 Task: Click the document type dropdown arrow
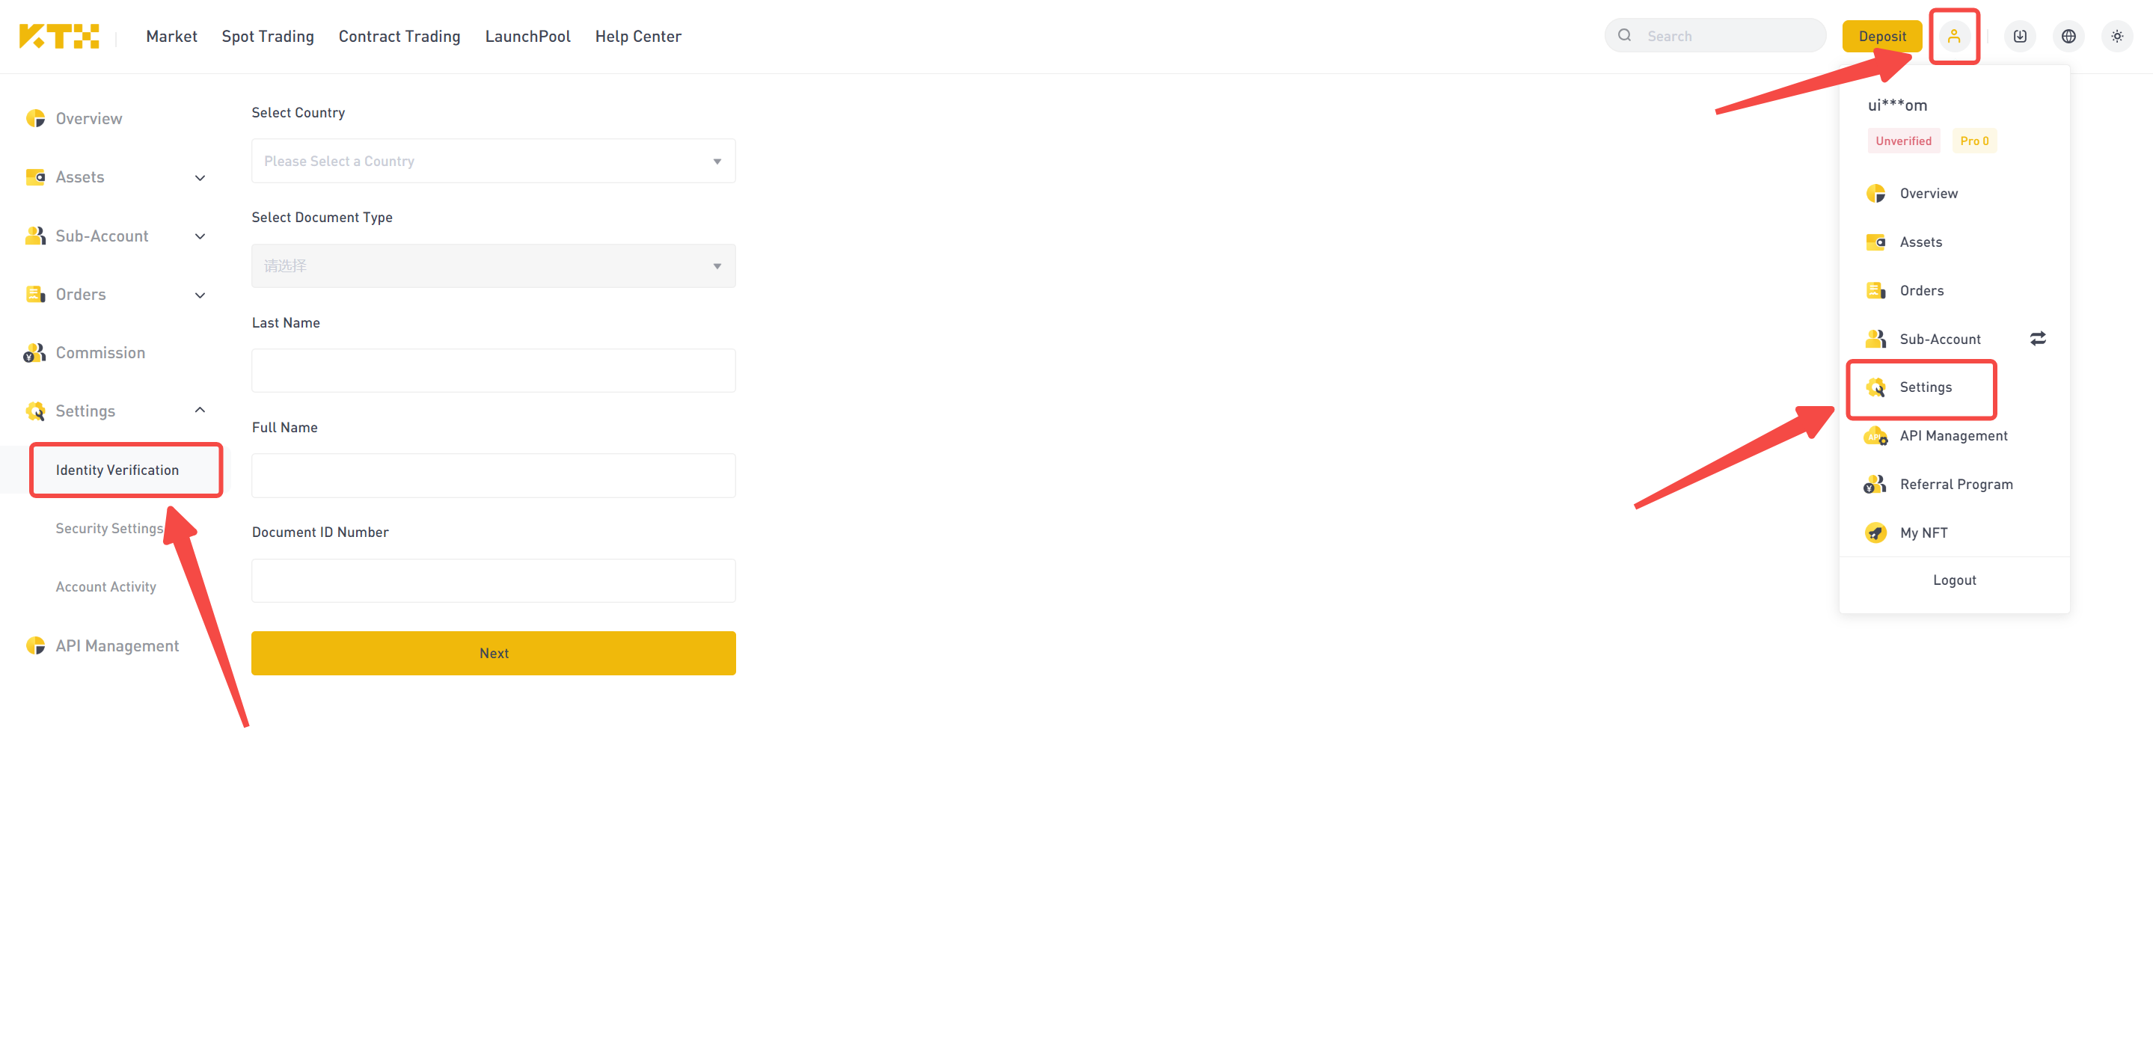pos(716,265)
